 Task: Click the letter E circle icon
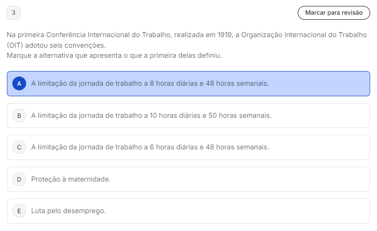(x=19, y=211)
